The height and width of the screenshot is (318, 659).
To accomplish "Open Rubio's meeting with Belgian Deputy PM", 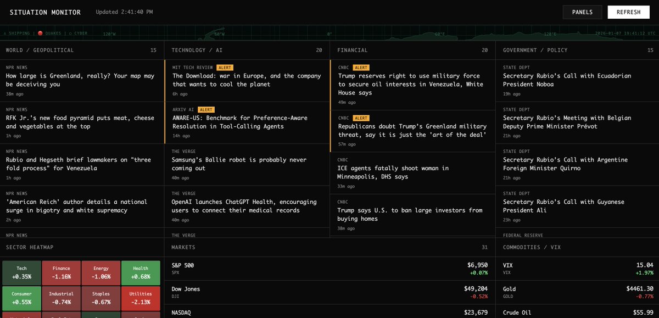I will (x=577, y=122).
